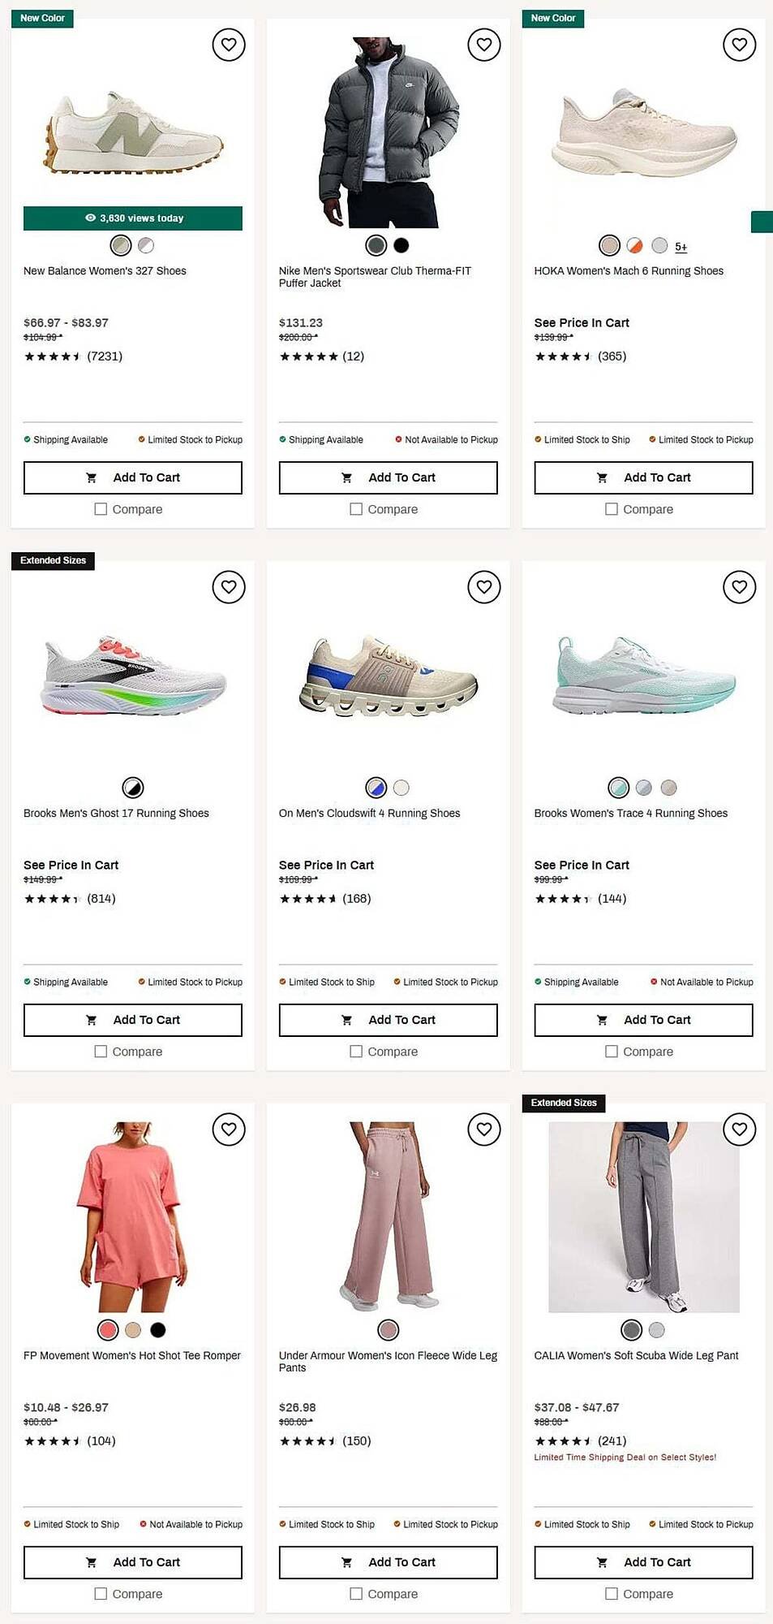Tick Compare checkbox for CALIA Scuba Pant
Viewport: 773px width, 1624px height.
612,1594
